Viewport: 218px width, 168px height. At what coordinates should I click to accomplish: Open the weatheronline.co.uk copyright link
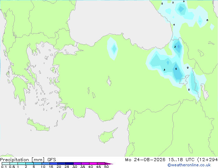[x=189, y=165]
